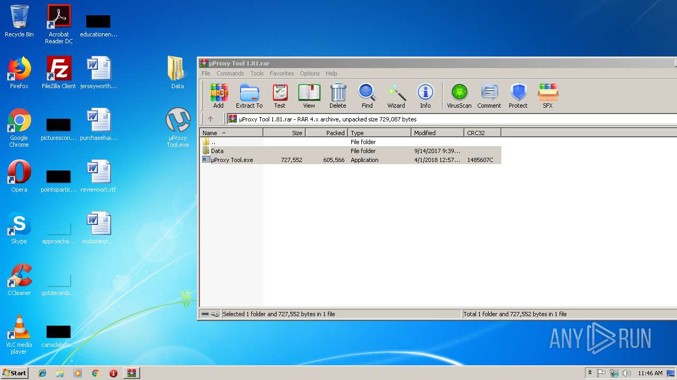677x380 pixels.
Task: Click the archive path address field
Action: 452,119
